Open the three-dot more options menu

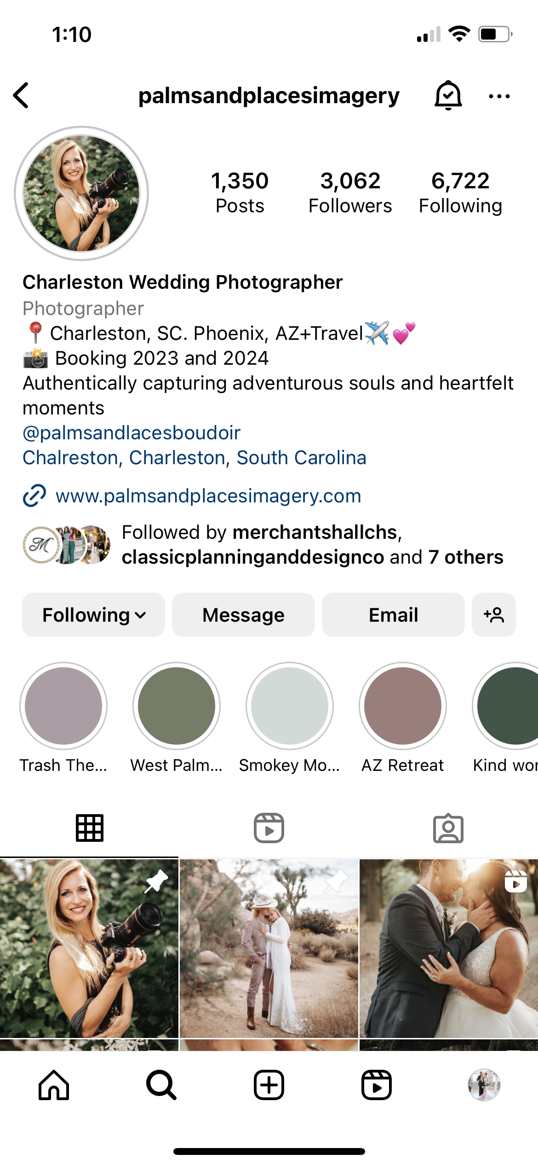[x=499, y=96]
